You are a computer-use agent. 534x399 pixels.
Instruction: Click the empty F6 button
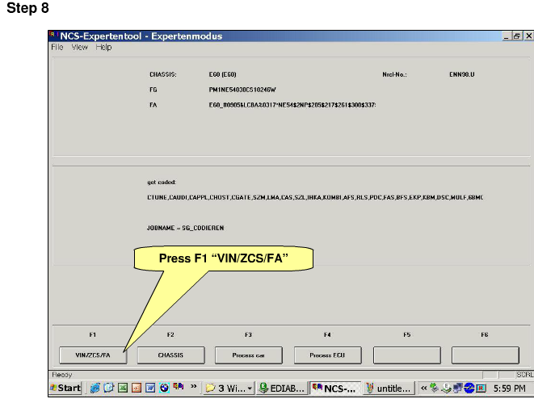486,355
